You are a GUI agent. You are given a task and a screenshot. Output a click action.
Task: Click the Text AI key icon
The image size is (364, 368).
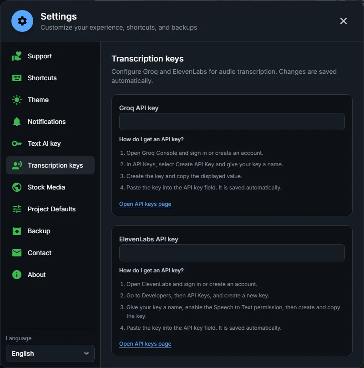(x=17, y=143)
